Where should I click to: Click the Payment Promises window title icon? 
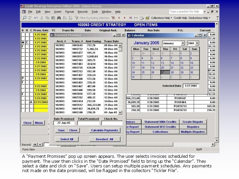click(x=52, y=35)
